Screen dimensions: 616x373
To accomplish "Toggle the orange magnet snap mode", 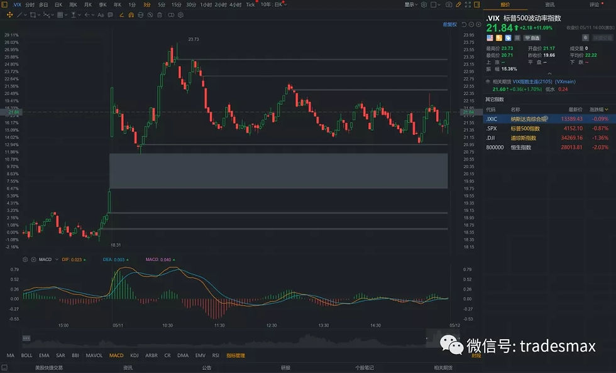I will [131, 15].
